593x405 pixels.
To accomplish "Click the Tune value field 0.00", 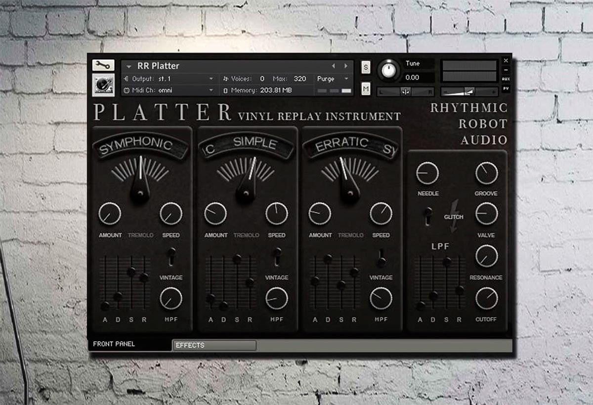I will point(419,78).
